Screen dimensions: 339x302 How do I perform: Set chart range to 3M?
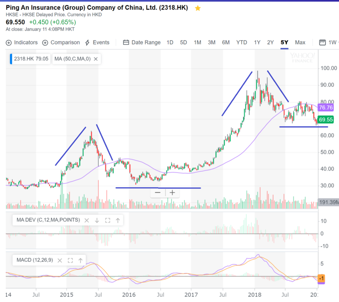click(x=211, y=42)
